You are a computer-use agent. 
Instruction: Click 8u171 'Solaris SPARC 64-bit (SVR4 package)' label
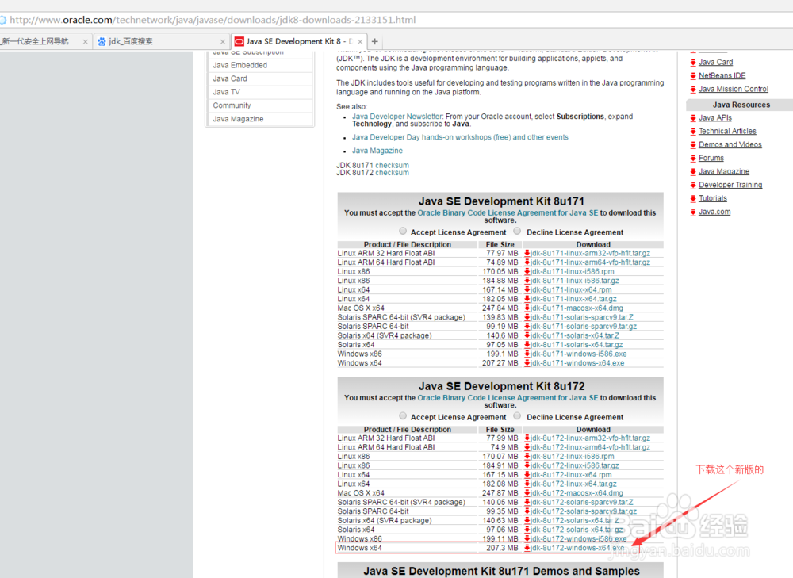pos(401,317)
